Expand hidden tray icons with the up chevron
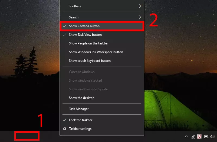 point(186,137)
